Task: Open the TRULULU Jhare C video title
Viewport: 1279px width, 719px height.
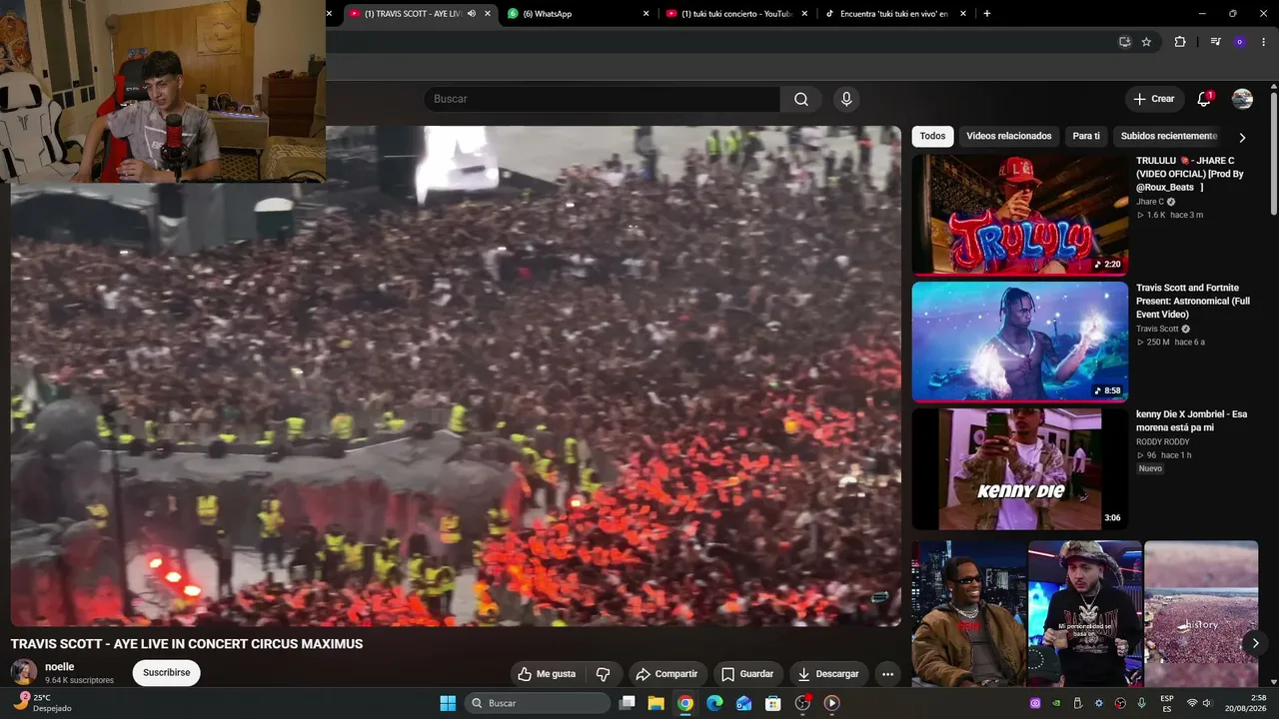Action: click(1191, 174)
